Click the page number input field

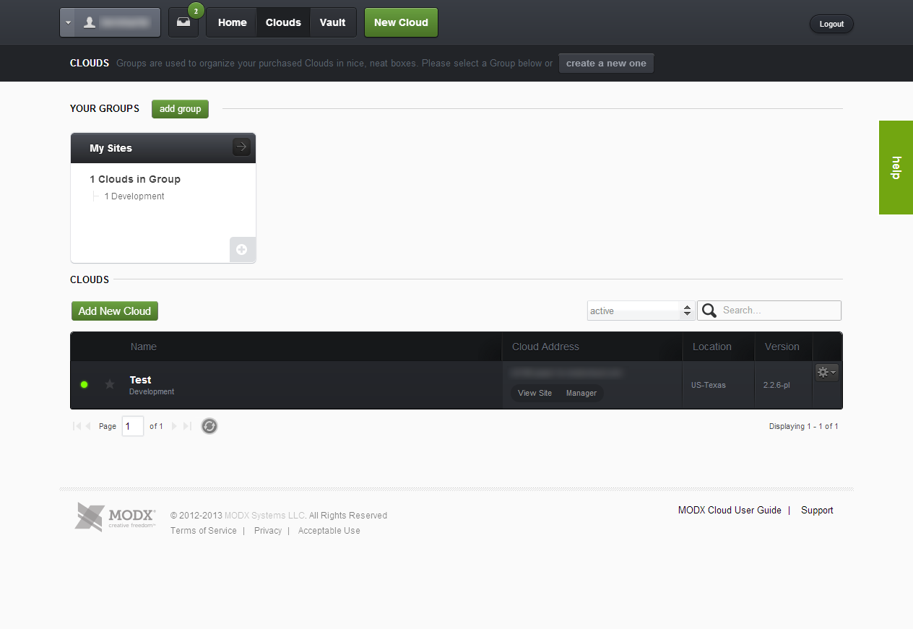[x=133, y=426]
